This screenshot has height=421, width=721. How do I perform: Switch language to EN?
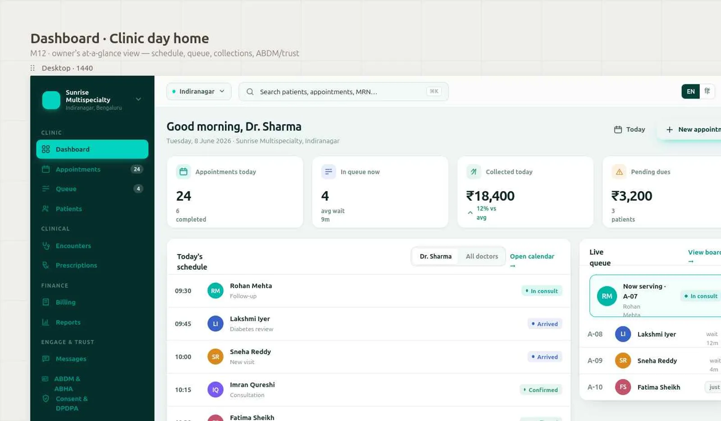(x=690, y=91)
